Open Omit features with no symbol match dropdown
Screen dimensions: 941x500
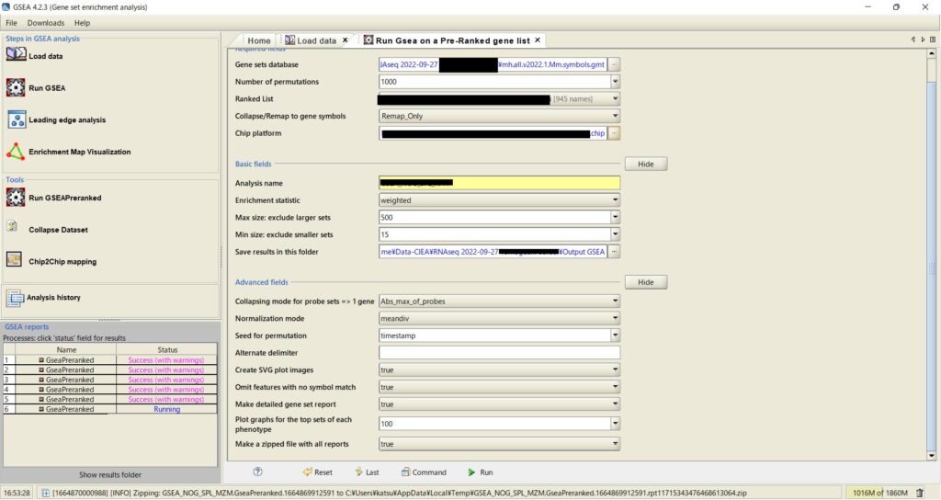point(615,387)
